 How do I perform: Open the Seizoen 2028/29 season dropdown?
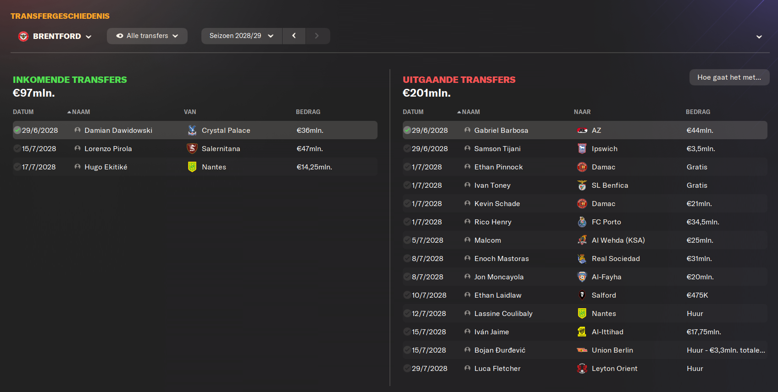point(241,36)
